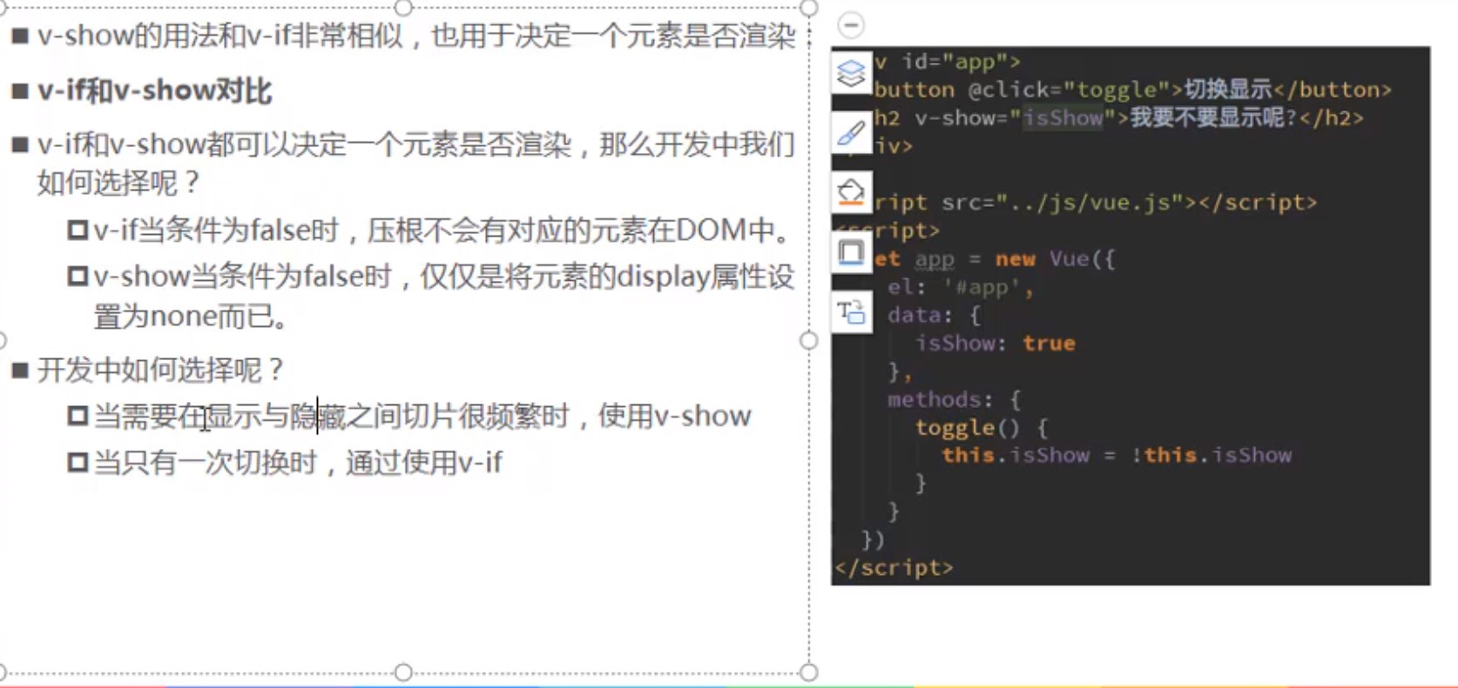Open the shape fill bucket icon
The image size is (1458, 688).
851,193
